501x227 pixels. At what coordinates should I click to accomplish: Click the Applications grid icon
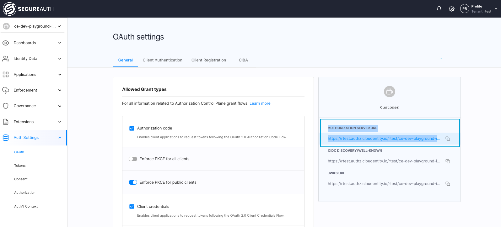[6, 75]
